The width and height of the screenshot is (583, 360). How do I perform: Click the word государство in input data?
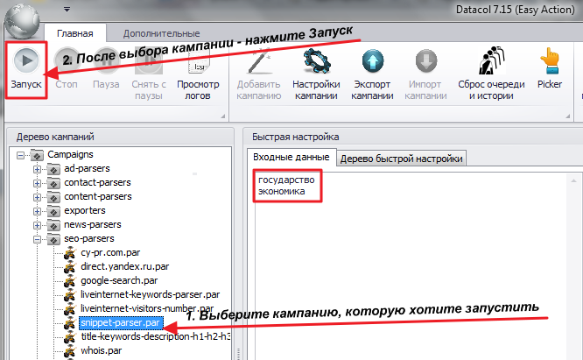tap(286, 180)
